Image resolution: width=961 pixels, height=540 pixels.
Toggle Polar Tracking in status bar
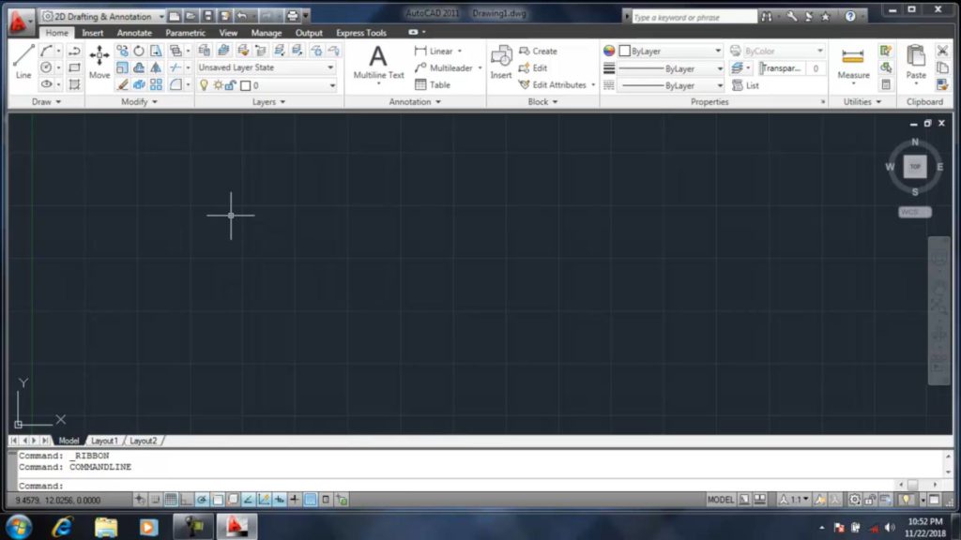coord(202,501)
